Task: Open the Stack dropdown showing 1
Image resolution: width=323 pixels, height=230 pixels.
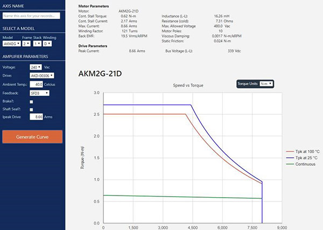Action: click(x=37, y=44)
